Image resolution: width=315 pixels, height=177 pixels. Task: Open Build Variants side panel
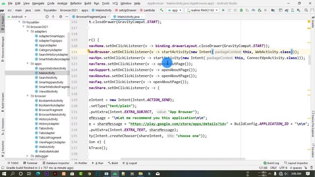click(2, 102)
